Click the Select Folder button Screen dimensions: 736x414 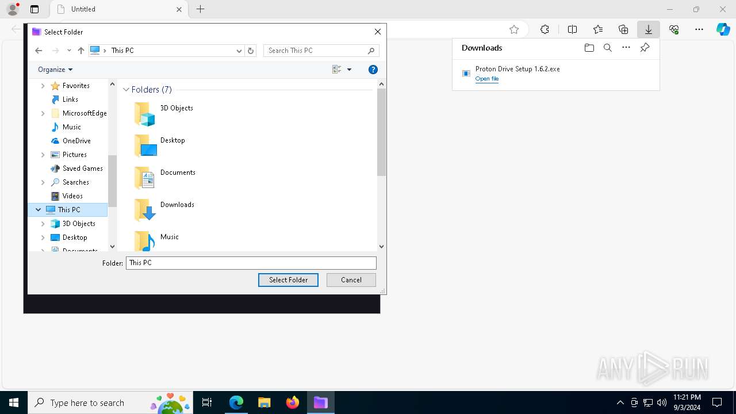point(288,280)
